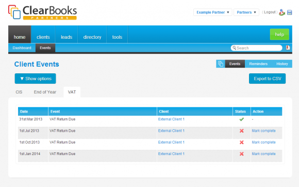Viewport: 299px width, 187px height.
Task: Click the blue floppy disk save icon
Action: pos(290,12)
